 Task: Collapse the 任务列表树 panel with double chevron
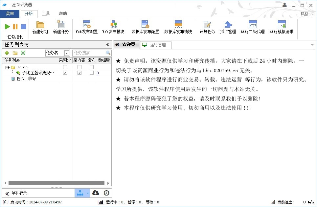107,45
